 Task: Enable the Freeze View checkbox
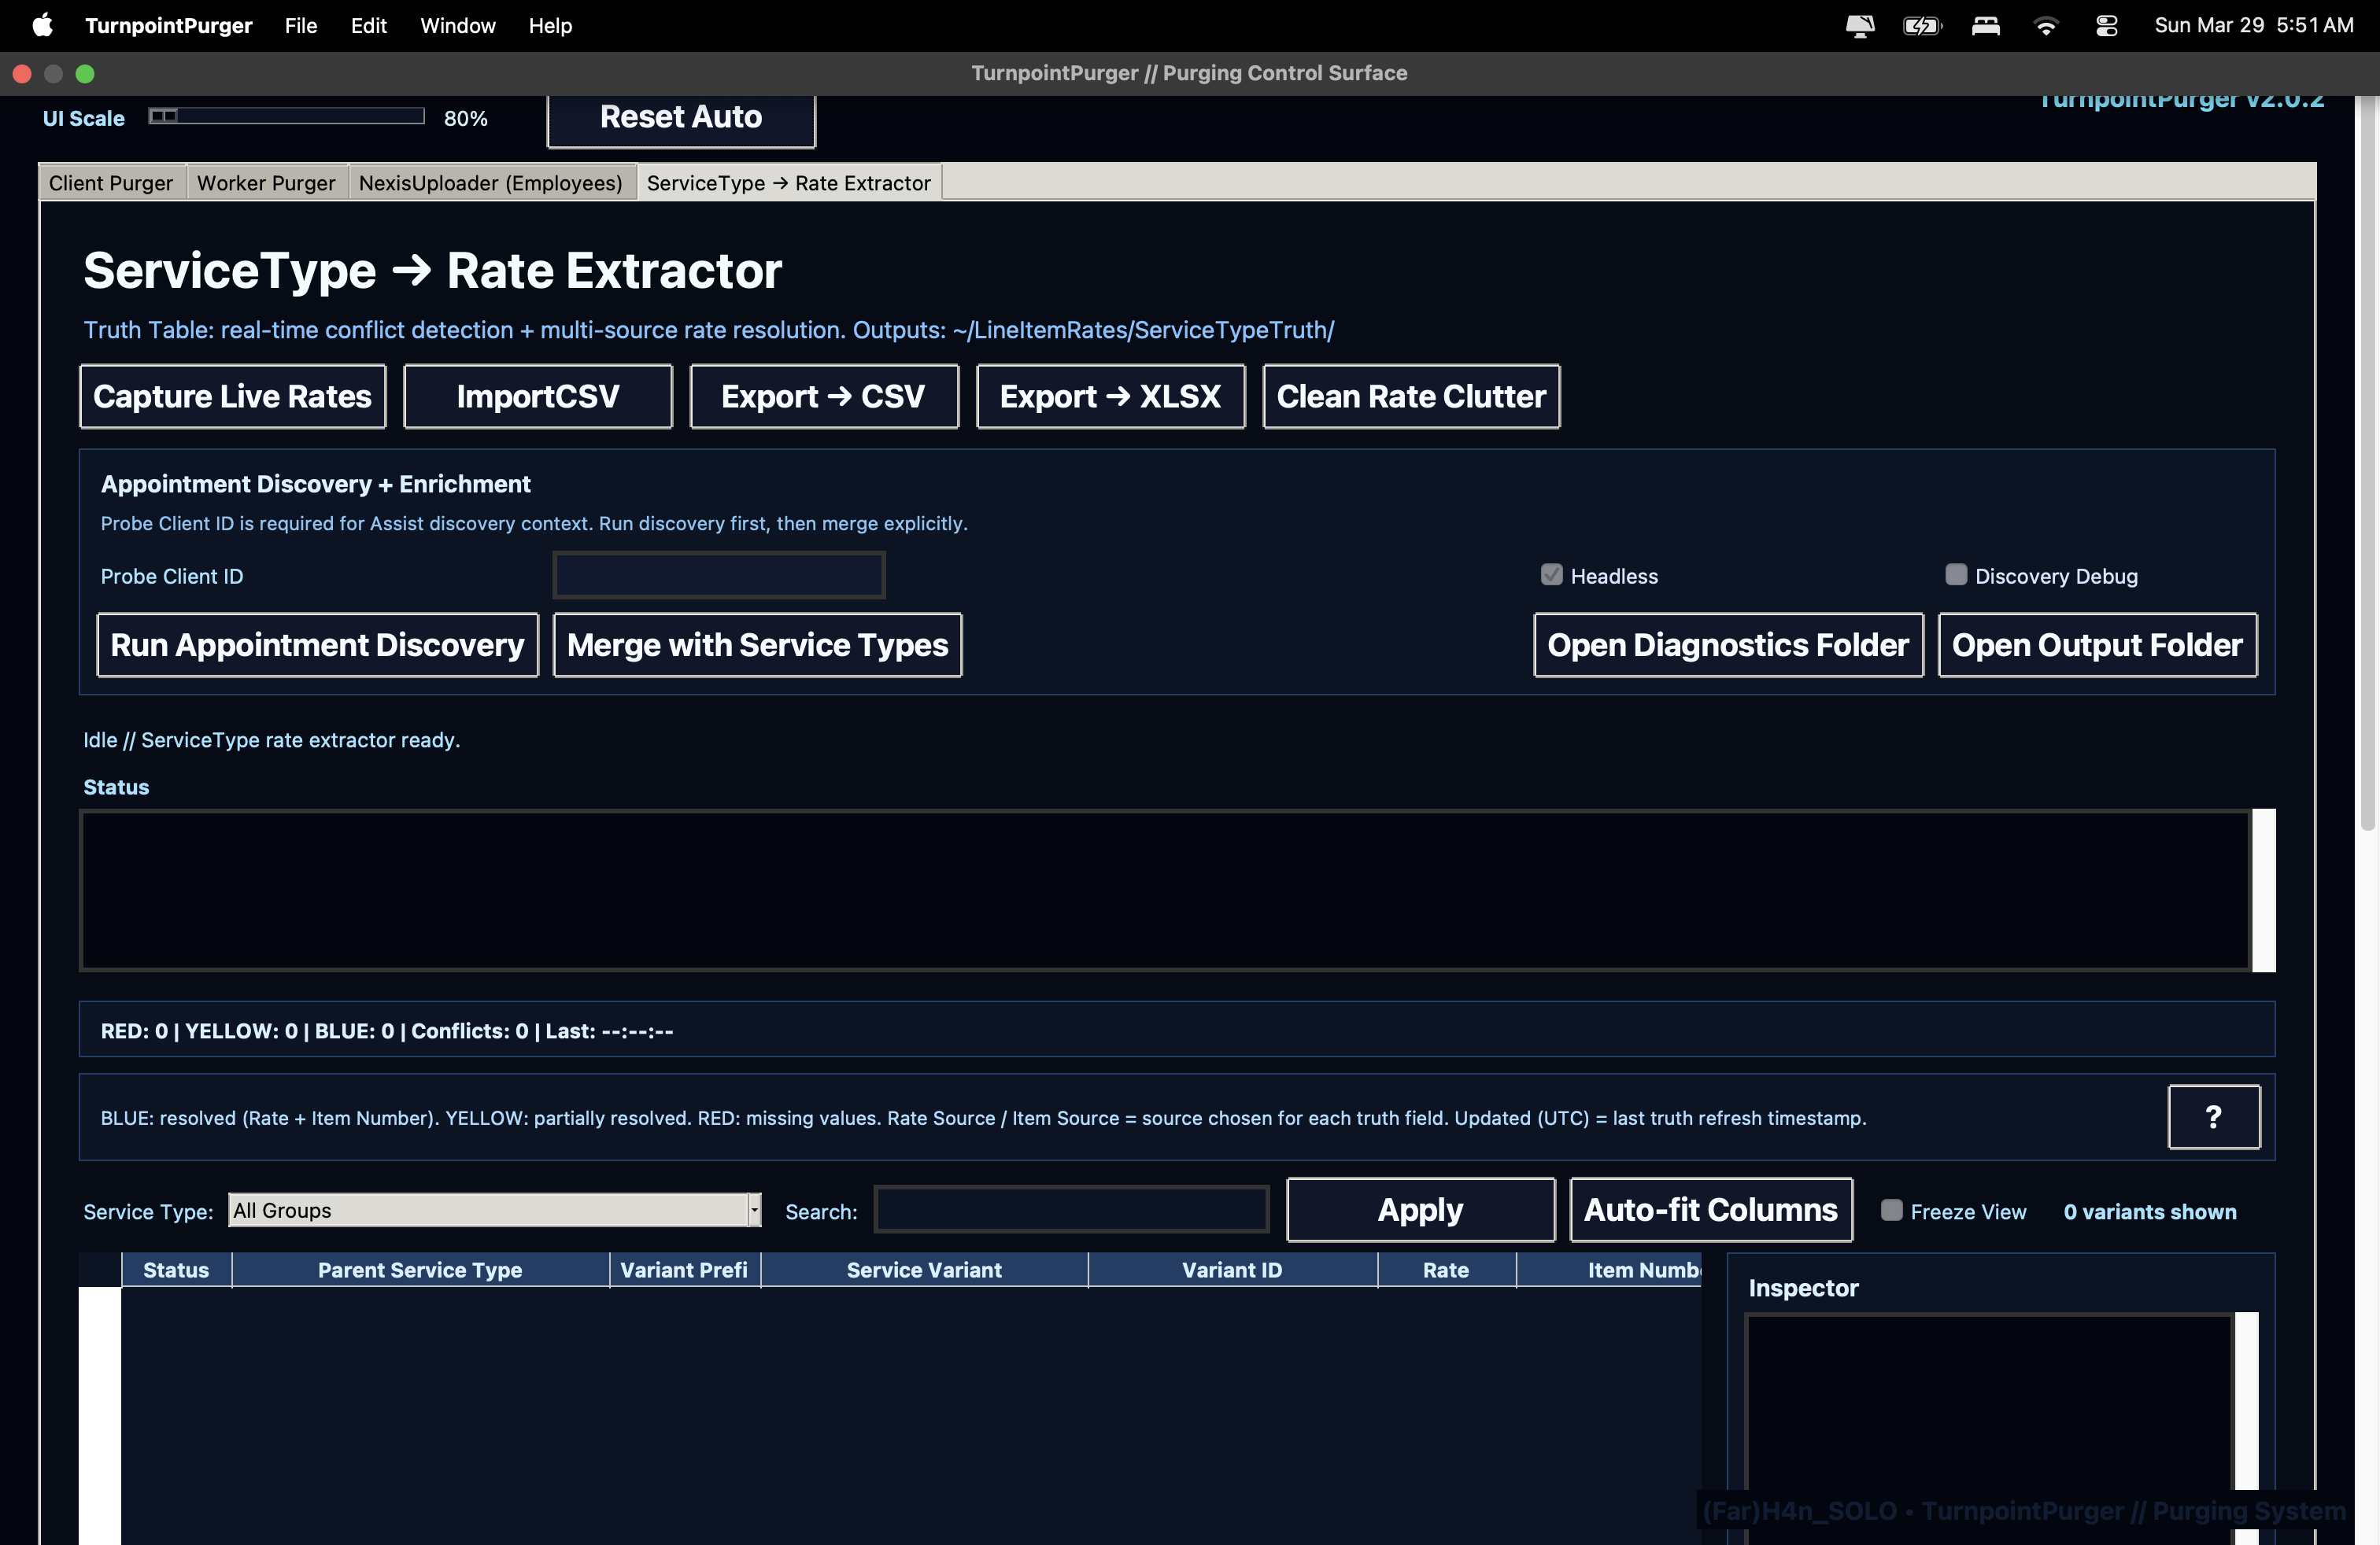point(1891,1210)
